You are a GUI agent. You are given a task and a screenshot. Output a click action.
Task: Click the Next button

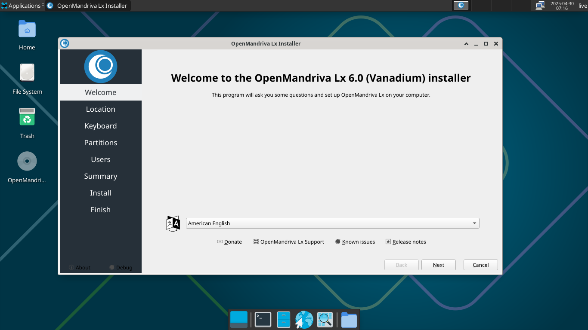tap(439, 265)
